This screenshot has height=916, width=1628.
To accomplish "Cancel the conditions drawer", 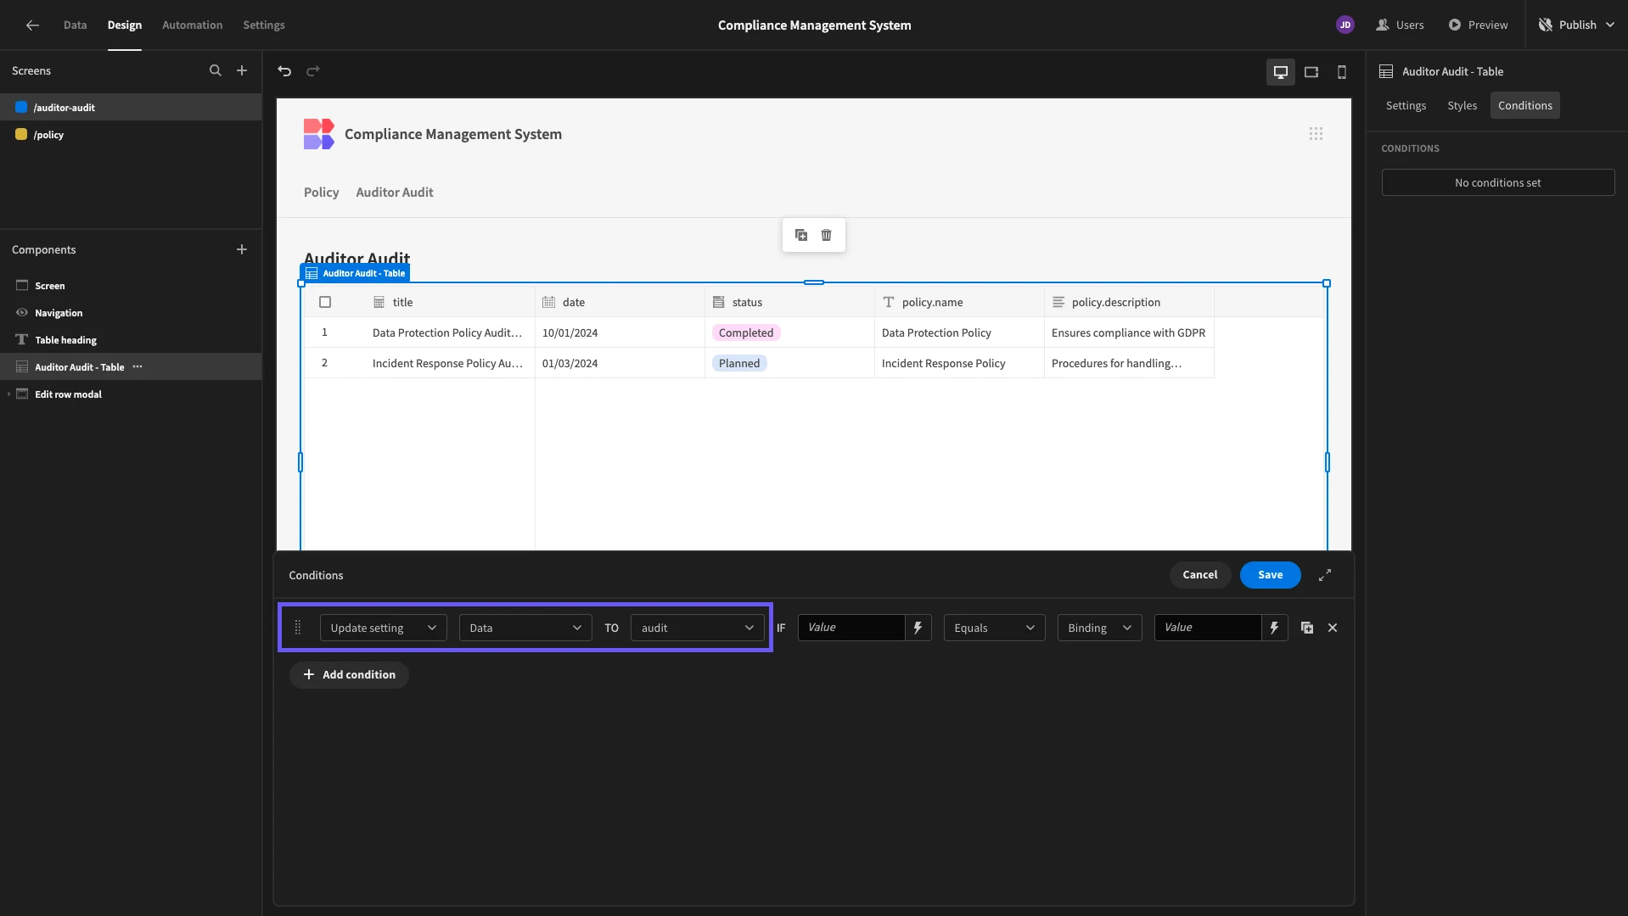I will click(x=1199, y=575).
